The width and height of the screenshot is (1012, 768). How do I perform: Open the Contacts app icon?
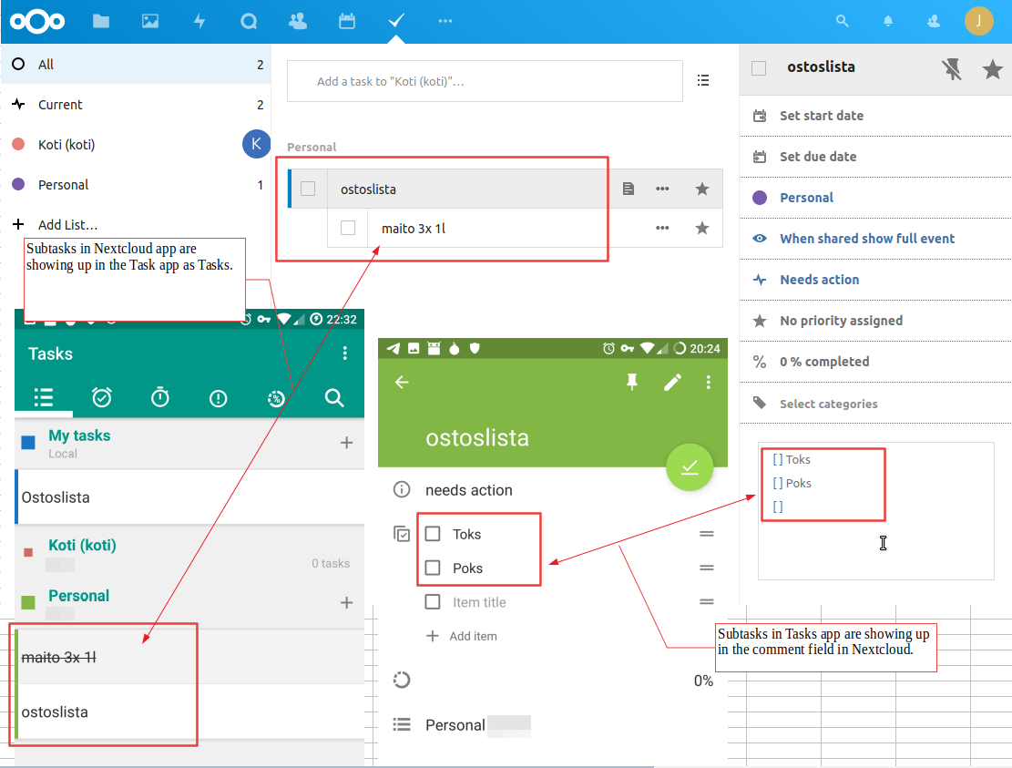pyautogui.click(x=297, y=20)
